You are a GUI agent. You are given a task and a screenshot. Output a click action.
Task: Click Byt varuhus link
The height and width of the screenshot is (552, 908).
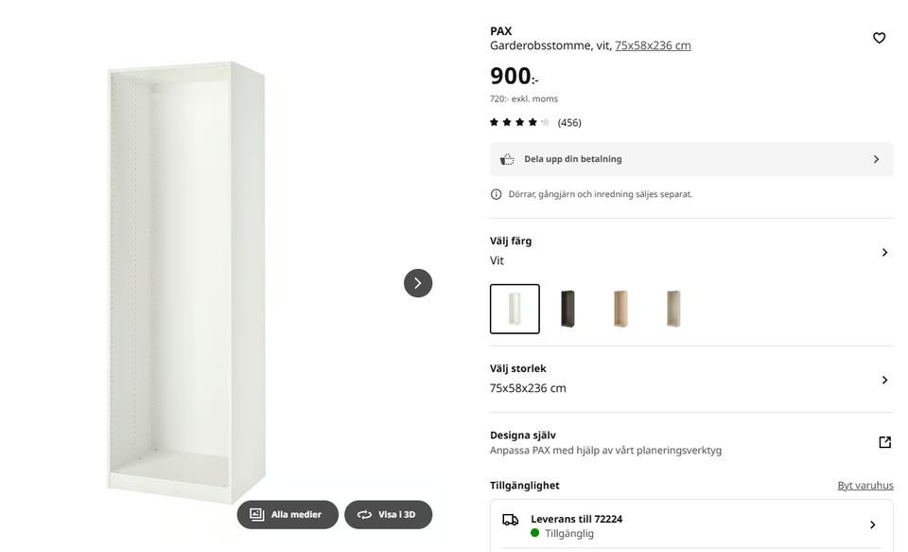[x=864, y=486]
